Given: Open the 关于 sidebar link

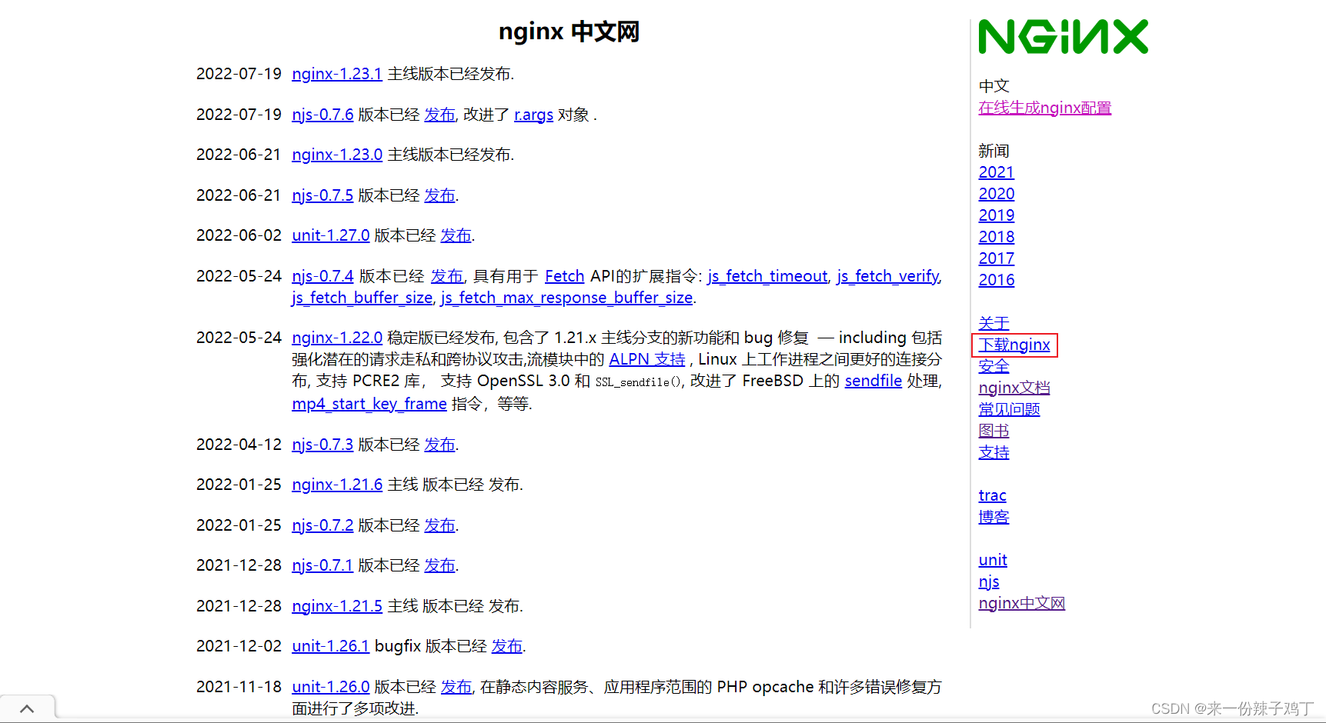Looking at the screenshot, I should pos(994,323).
